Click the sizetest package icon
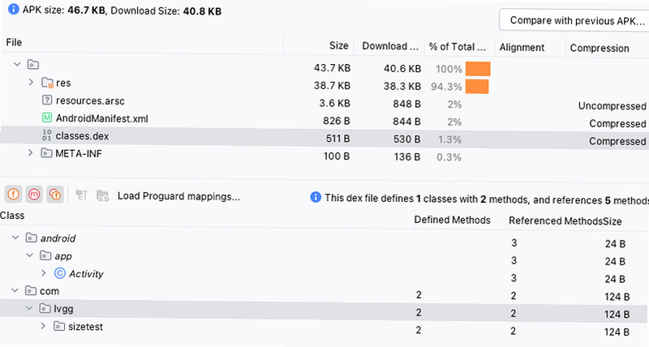This screenshot has height=347, width=649. point(59,326)
